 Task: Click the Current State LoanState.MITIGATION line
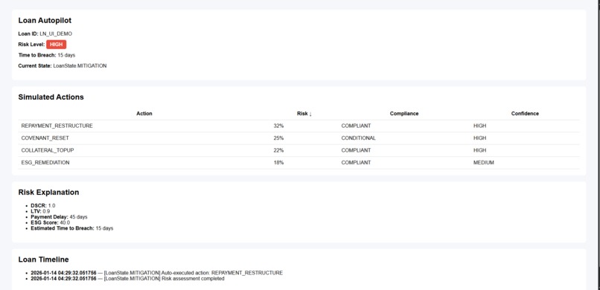pos(63,65)
